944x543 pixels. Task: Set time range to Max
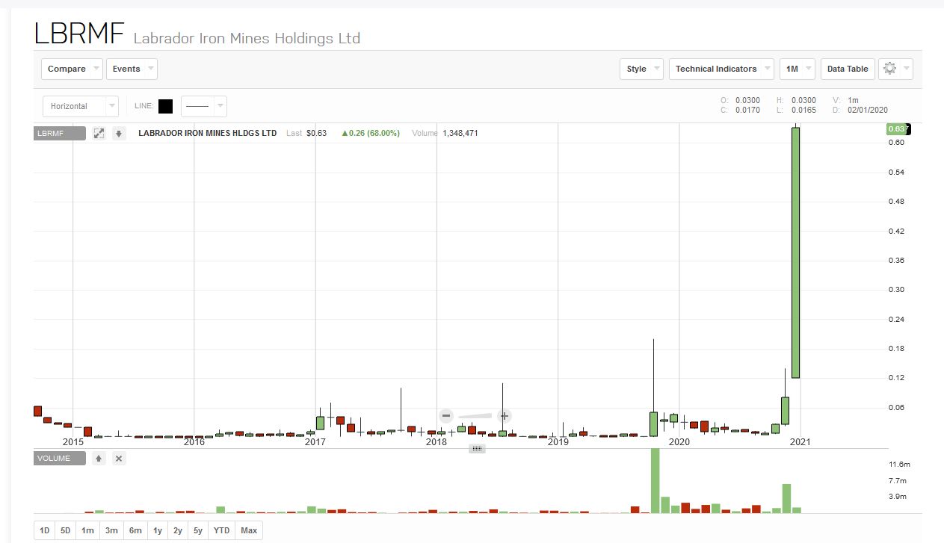pyautogui.click(x=249, y=530)
